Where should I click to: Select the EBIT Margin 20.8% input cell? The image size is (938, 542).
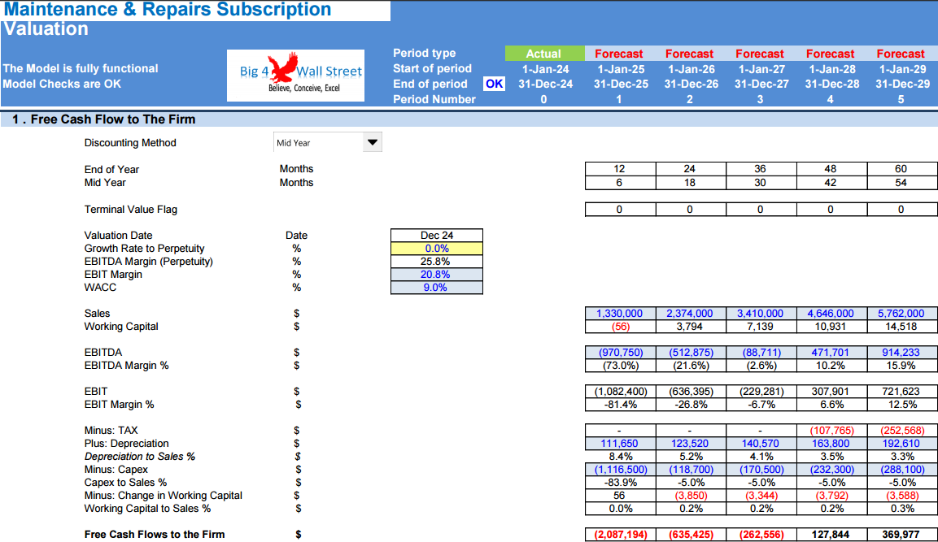point(437,275)
